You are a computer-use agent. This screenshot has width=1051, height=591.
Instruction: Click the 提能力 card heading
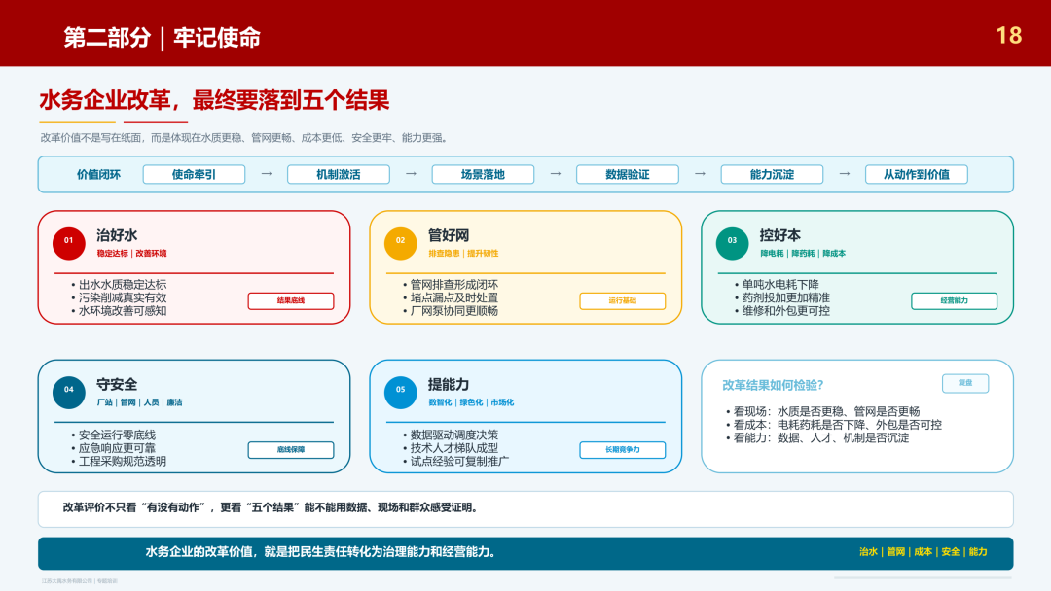[449, 384]
